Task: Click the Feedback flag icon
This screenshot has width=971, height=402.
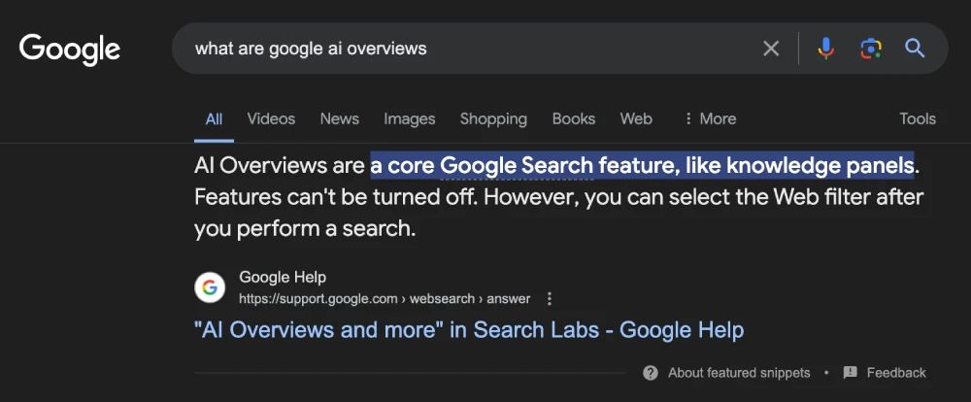Action: coord(851,373)
